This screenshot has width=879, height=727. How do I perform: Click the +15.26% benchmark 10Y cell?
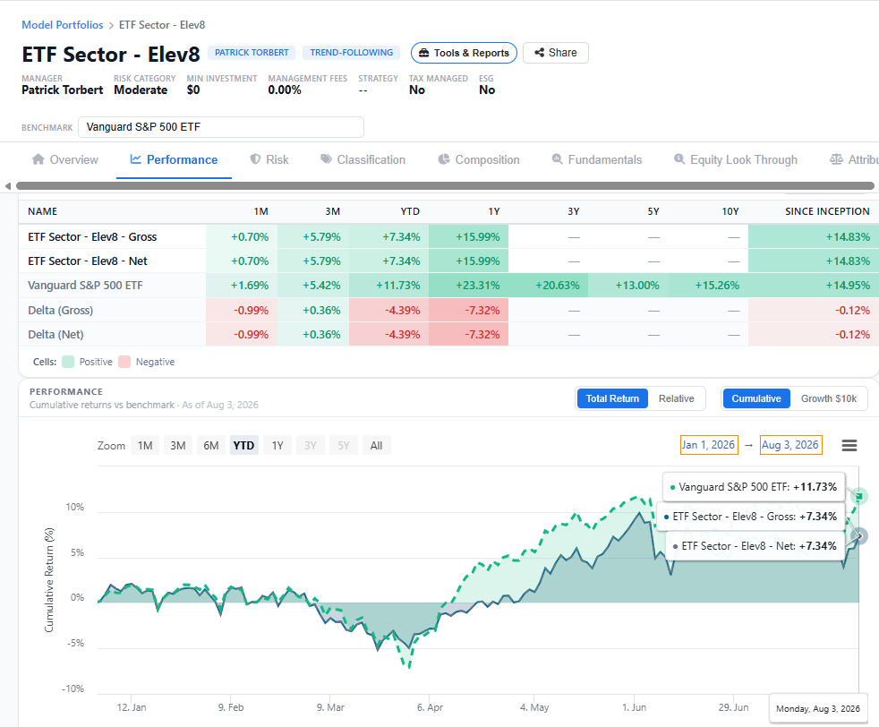(x=708, y=286)
